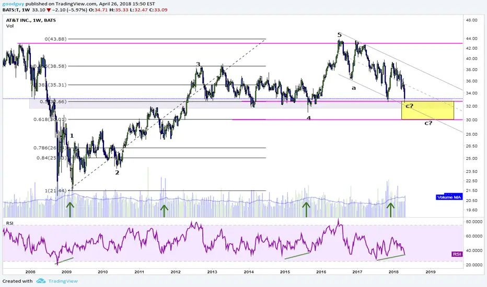This screenshot has width=487, height=287.
Task: Click 2014 on the time axis
Action: point(249,272)
